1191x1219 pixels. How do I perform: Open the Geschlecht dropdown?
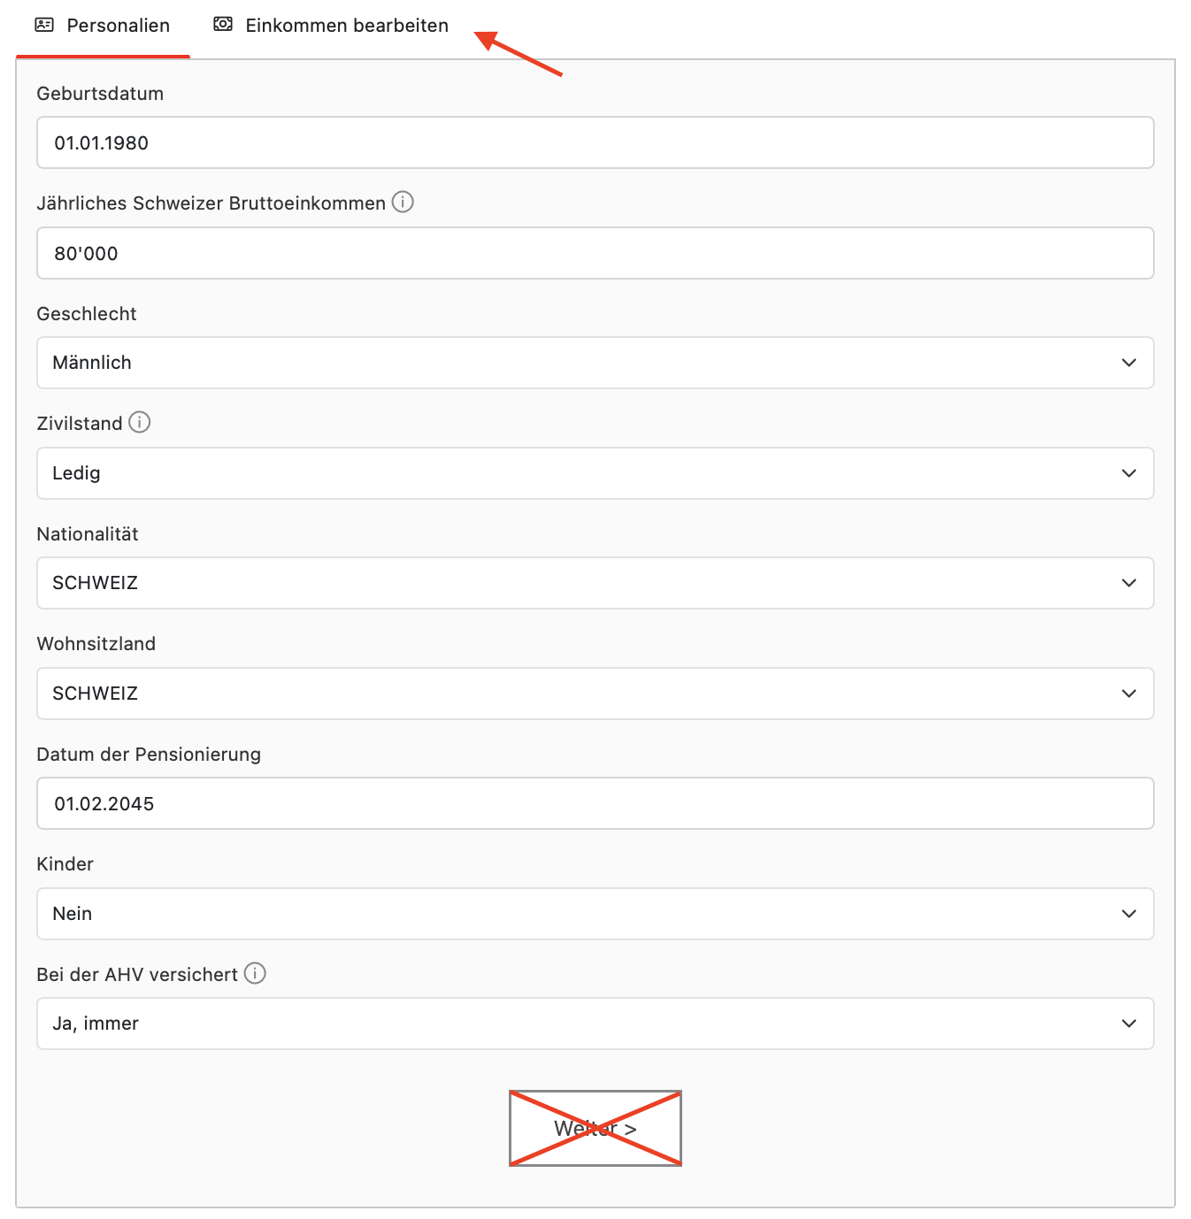pyautogui.click(x=595, y=363)
